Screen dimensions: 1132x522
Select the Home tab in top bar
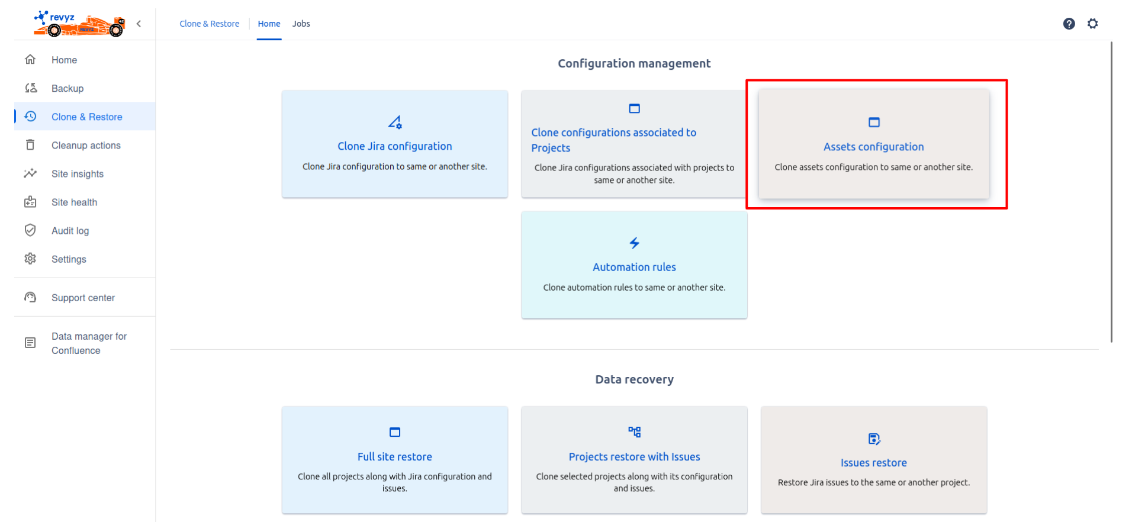[x=269, y=24]
